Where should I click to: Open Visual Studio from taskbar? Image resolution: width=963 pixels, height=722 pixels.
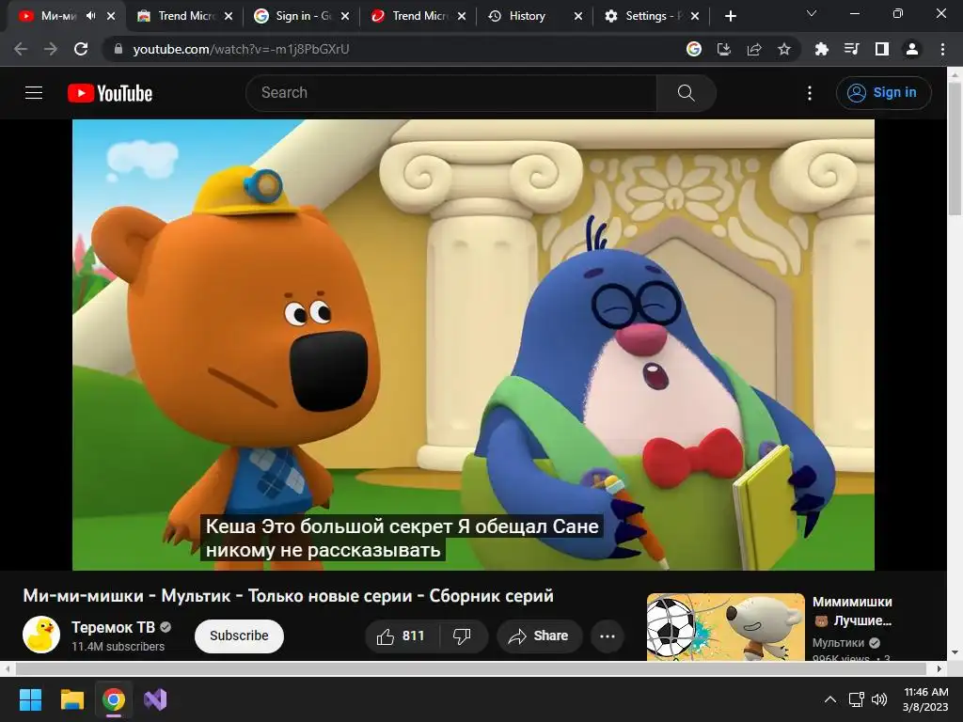click(155, 699)
